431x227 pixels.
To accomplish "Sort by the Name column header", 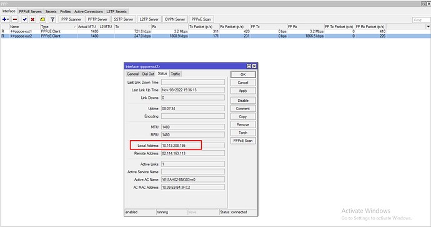I will (x=25, y=27).
